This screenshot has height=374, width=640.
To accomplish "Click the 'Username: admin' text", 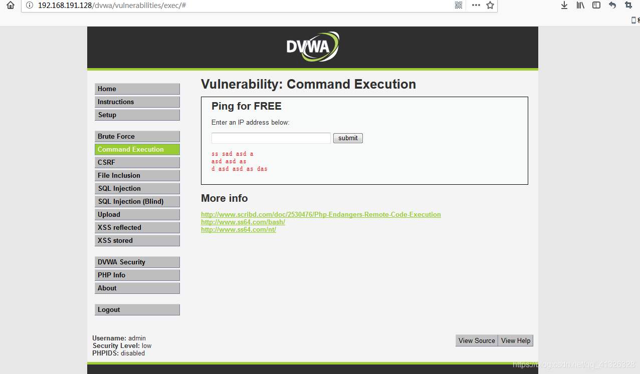I will point(119,338).
